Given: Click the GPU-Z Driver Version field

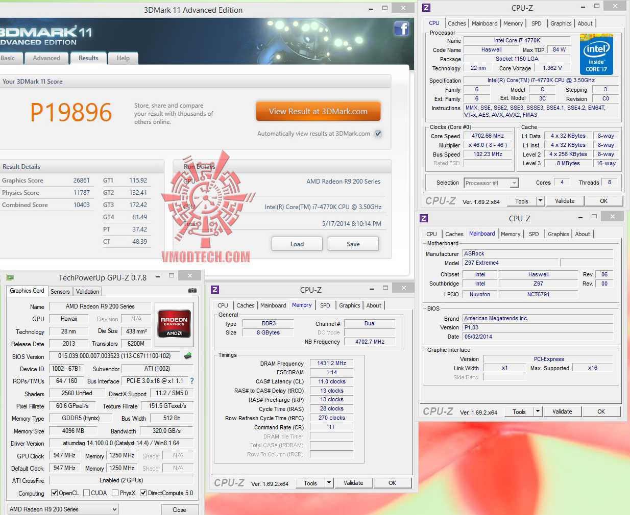Looking at the screenshot, I should (121, 443).
